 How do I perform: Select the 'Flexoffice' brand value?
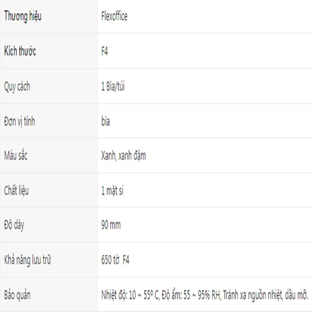pyautogui.click(x=114, y=16)
